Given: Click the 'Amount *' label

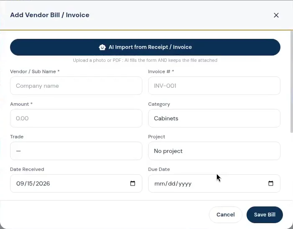Looking at the screenshot, I should (x=21, y=104).
